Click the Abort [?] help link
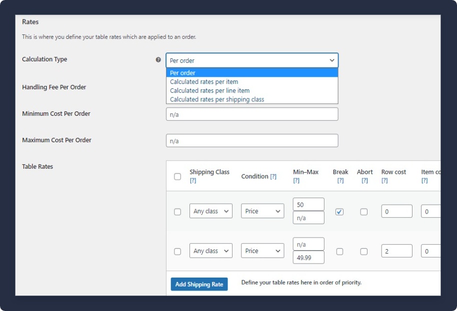 coord(364,181)
